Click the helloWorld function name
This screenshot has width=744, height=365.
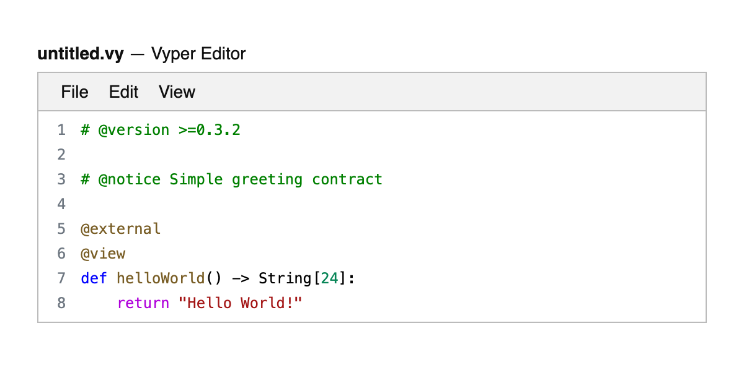pos(161,278)
